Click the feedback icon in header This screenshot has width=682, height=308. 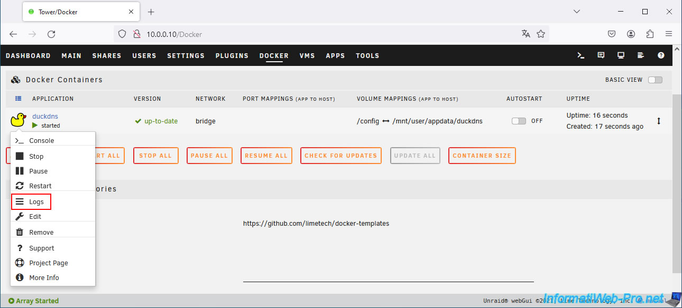(x=601, y=55)
